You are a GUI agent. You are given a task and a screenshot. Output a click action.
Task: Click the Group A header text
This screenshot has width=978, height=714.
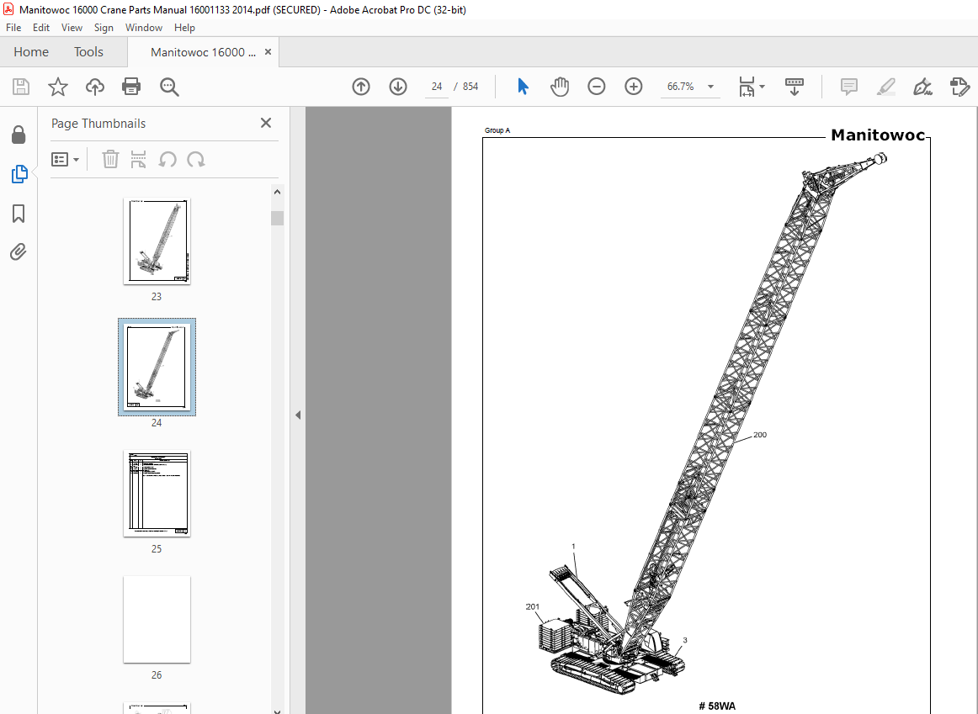[x=497, y=130]
